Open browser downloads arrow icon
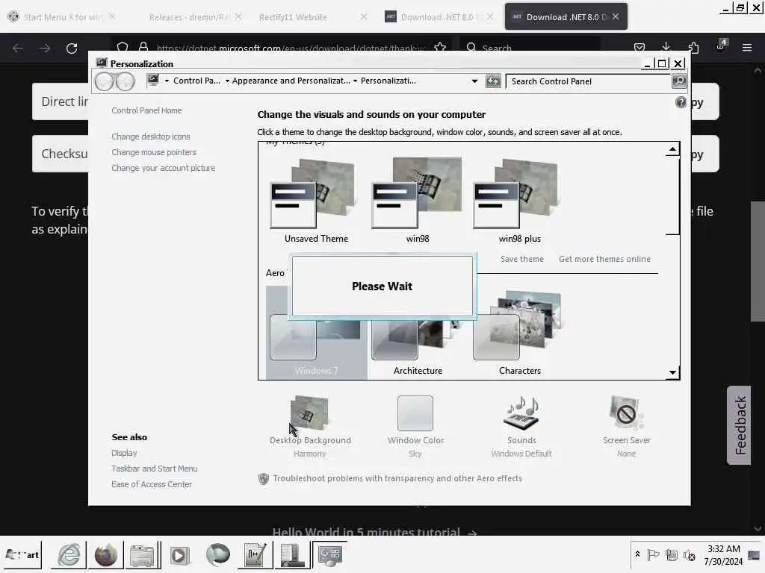This screenshot has height=573, width=765. 666,47
